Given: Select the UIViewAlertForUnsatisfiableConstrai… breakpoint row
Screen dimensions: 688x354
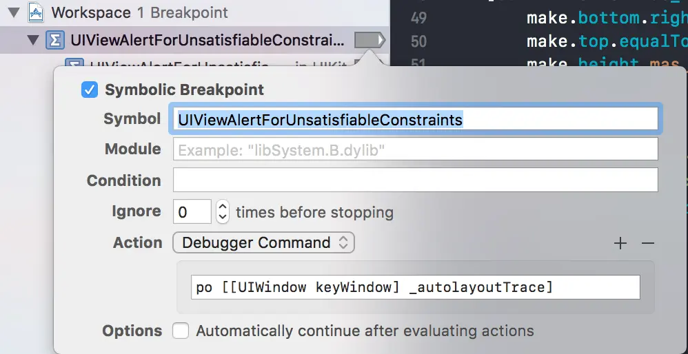Looking at the screenshot, I should tap(194, 41).
